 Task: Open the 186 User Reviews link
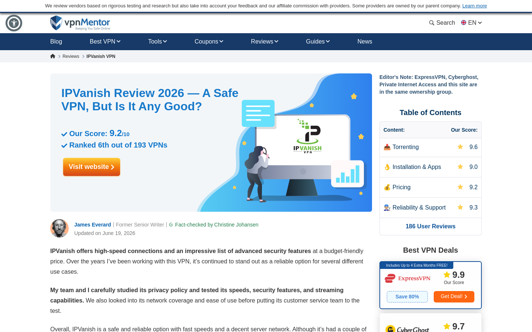tap(430, 226)
